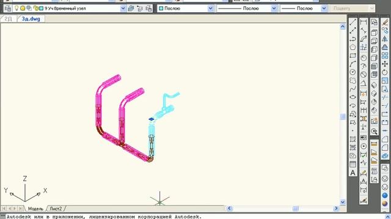Open the layer list dropdown arrow
The image size is (391, 219).
123,8
